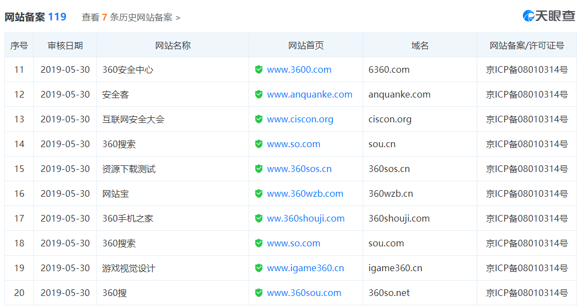Click green shield icon beside ww.360shouji.com
577x307 pixels.
(x=258, y=218)
